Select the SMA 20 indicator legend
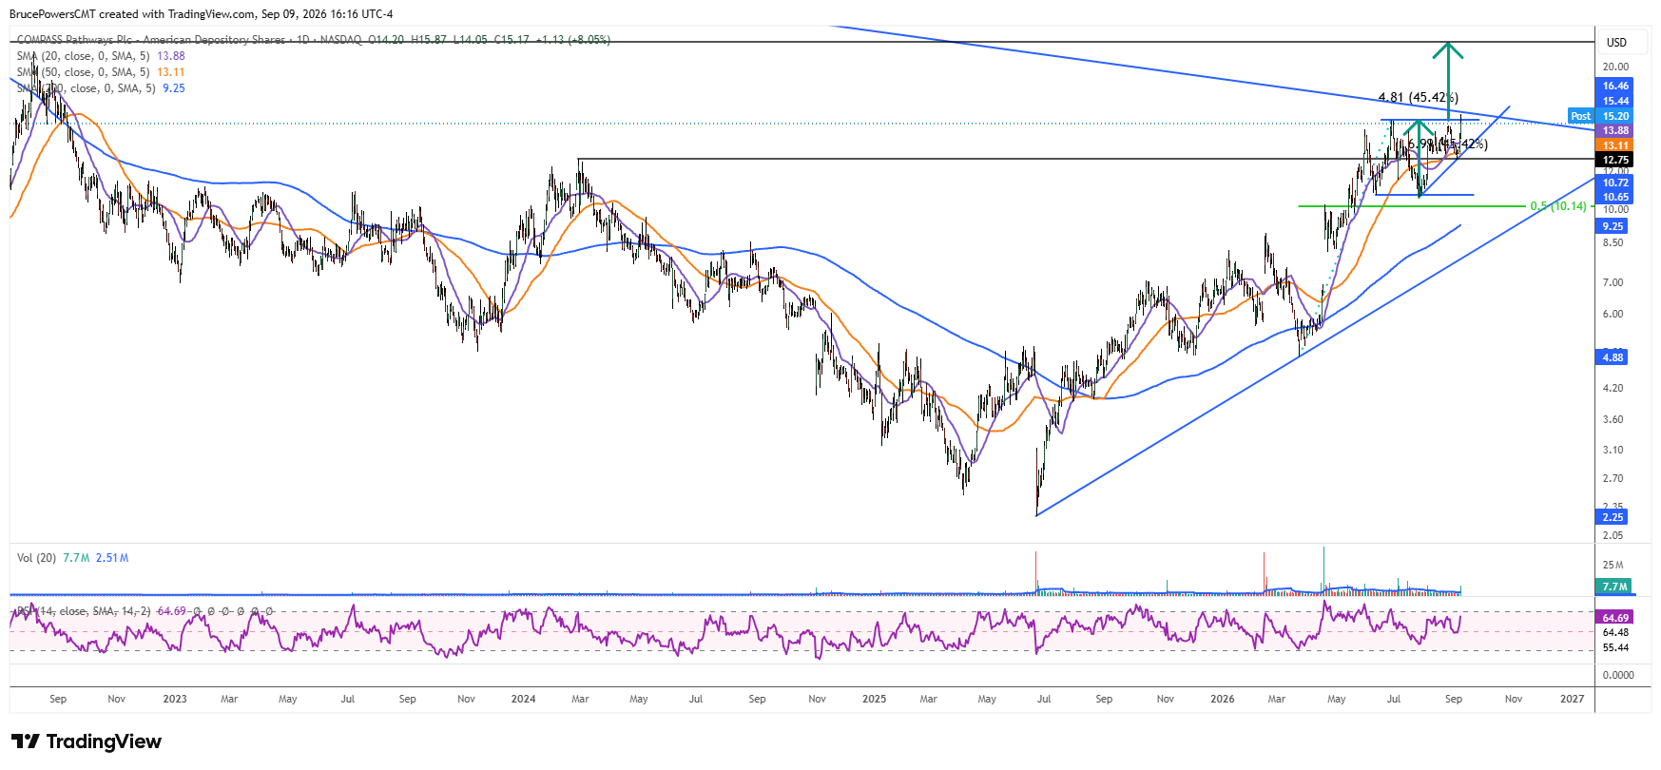 click(x=101, y=56)
